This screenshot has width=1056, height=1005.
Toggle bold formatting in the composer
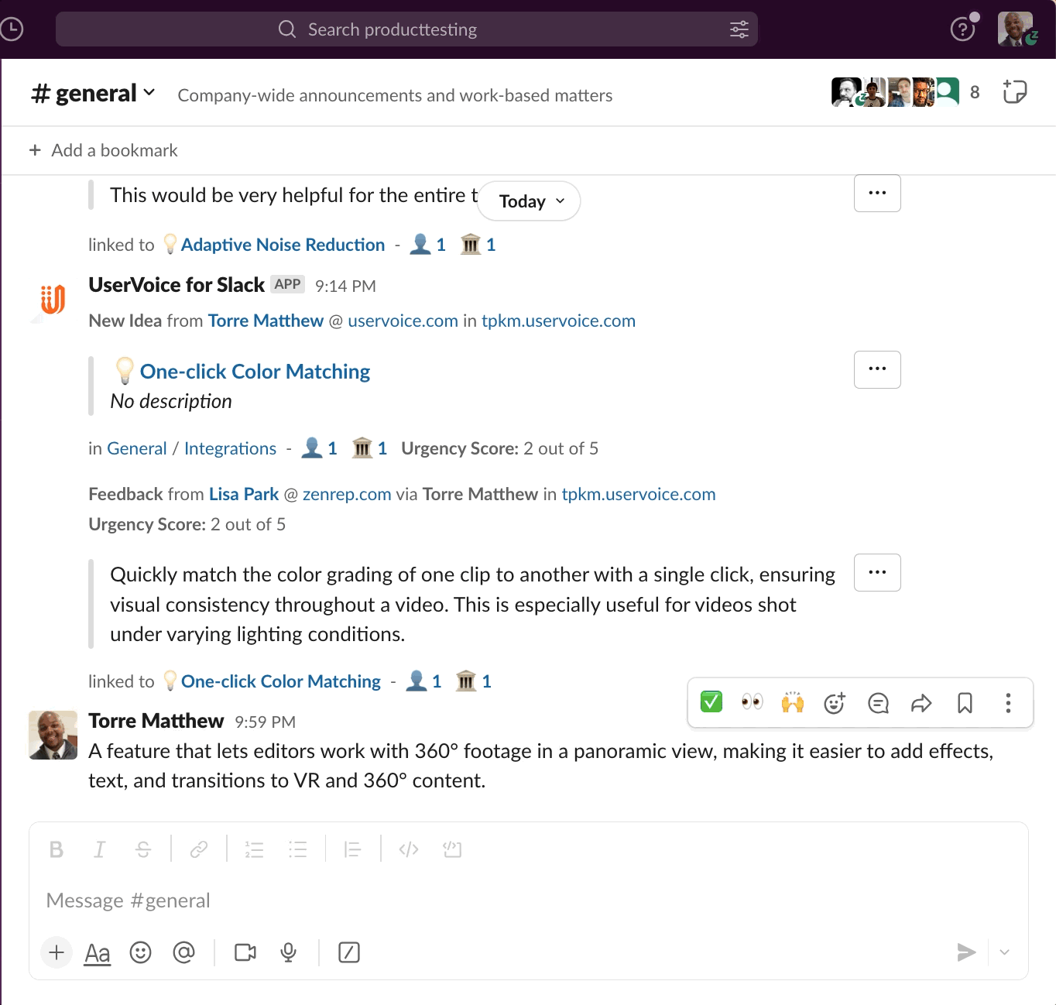55,849
